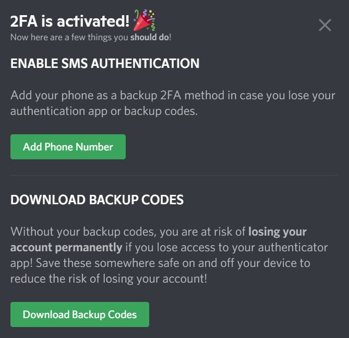Click the bold "losing your" text
This screenshot has height=338, width=349.
(x=278, y=231)
